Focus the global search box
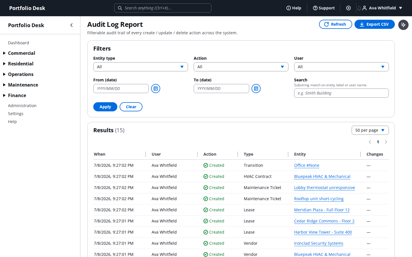Image resolution: width=412 pixels, height=257 pixels. (x=163, y=8)
